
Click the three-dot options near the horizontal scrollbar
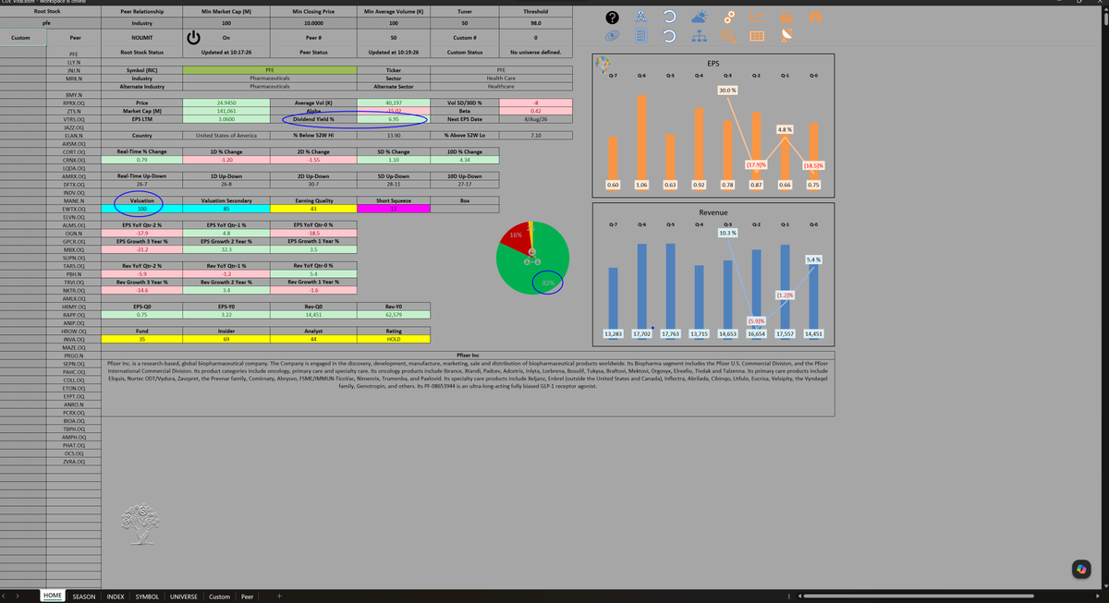(x=787, y=597)
